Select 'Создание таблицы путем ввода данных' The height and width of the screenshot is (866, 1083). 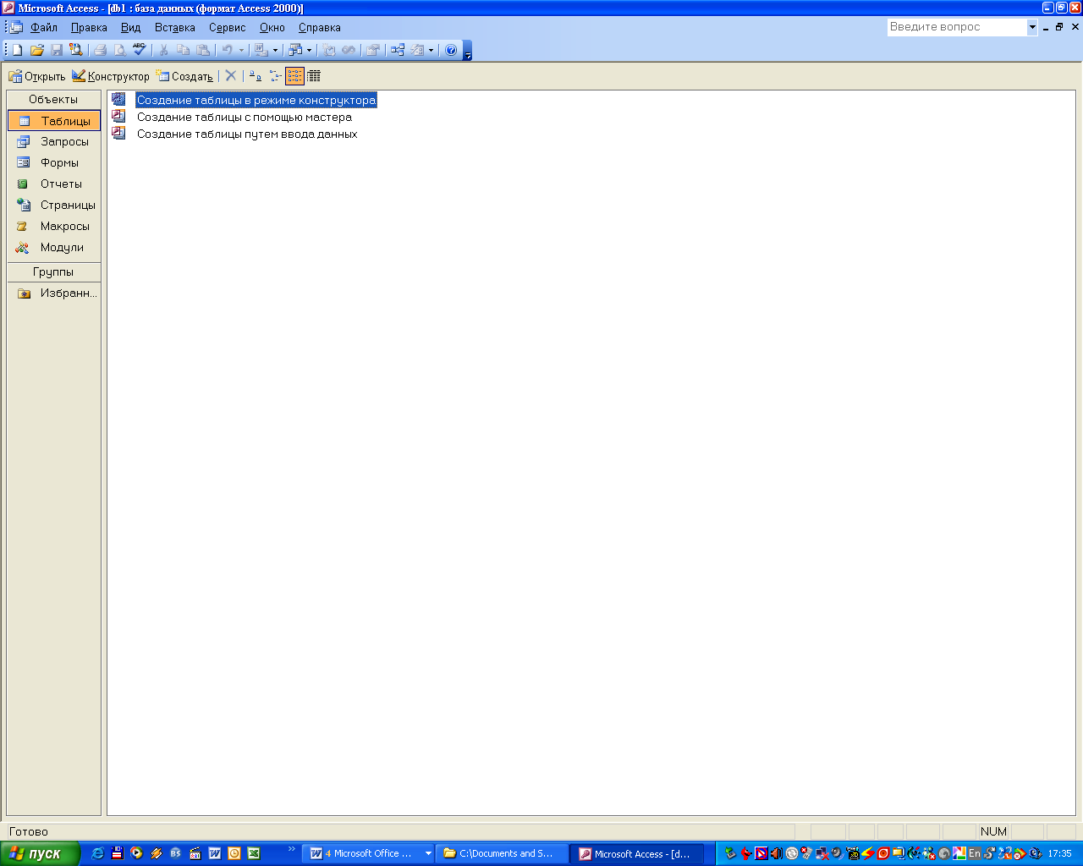coord(247,134)
